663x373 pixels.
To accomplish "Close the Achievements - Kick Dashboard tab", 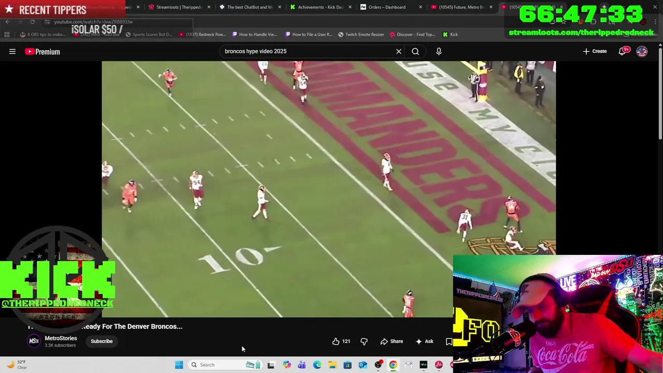I will (350, 7).
